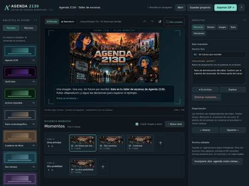Move the moment with Anterior button
Image resolution: width=249 pixels, height=186 pixels.
[205, 130]
